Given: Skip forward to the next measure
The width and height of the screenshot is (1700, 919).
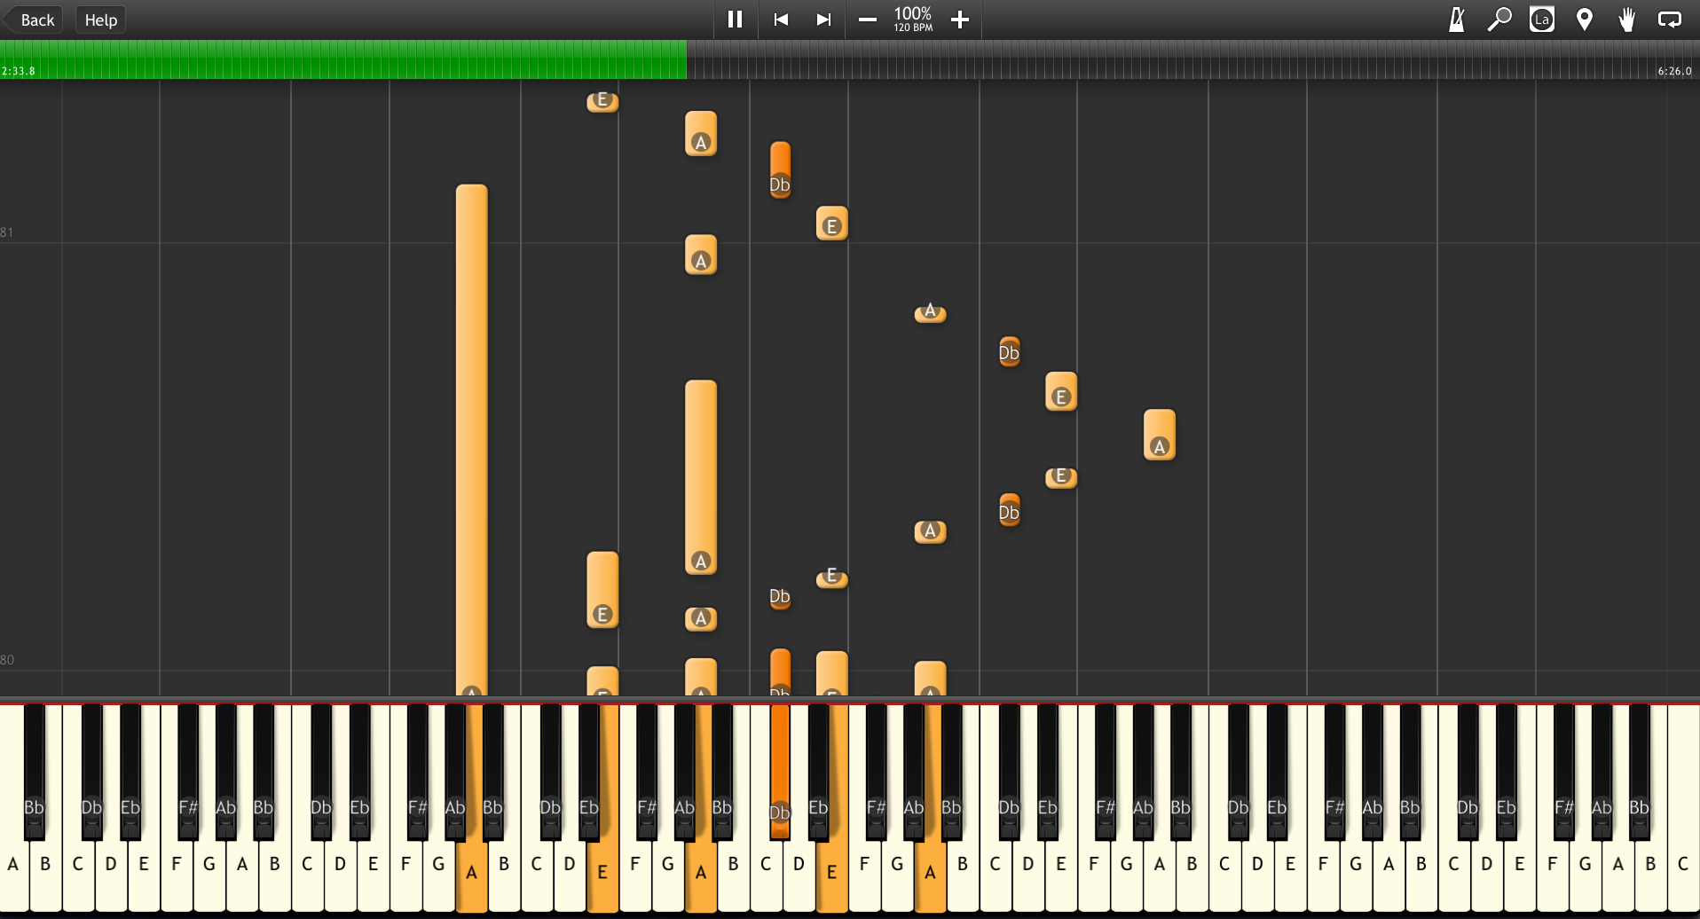Looking at the screenshot, I should pyautogui.click(x=823, y=19).
